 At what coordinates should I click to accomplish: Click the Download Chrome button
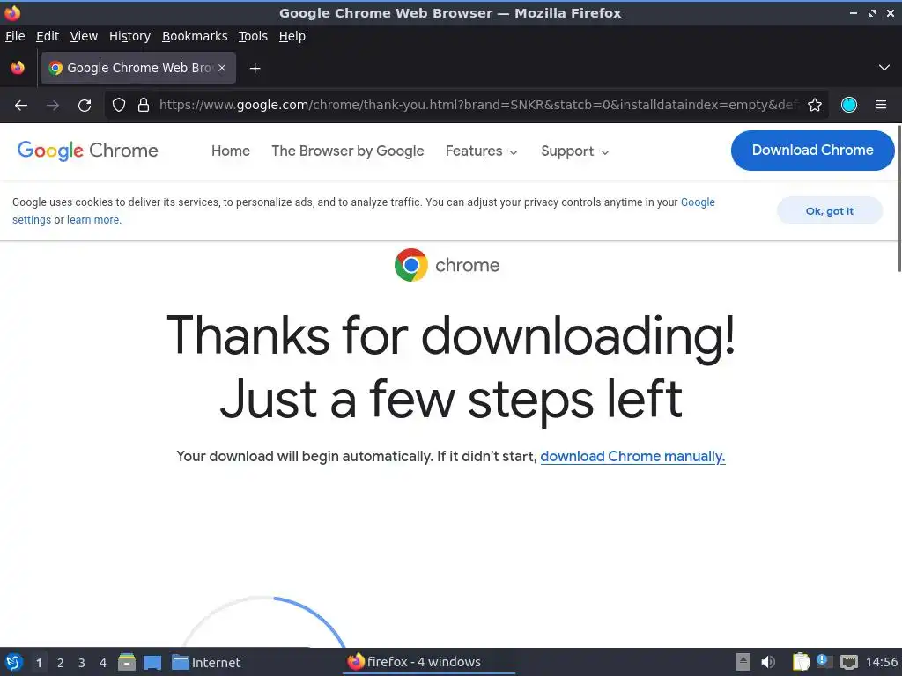tap(812, 151)
